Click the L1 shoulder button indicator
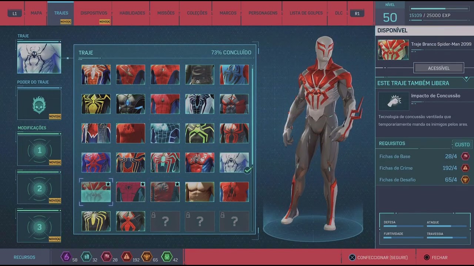This screenshot has height=266, width=474. (x=14, y=13)
